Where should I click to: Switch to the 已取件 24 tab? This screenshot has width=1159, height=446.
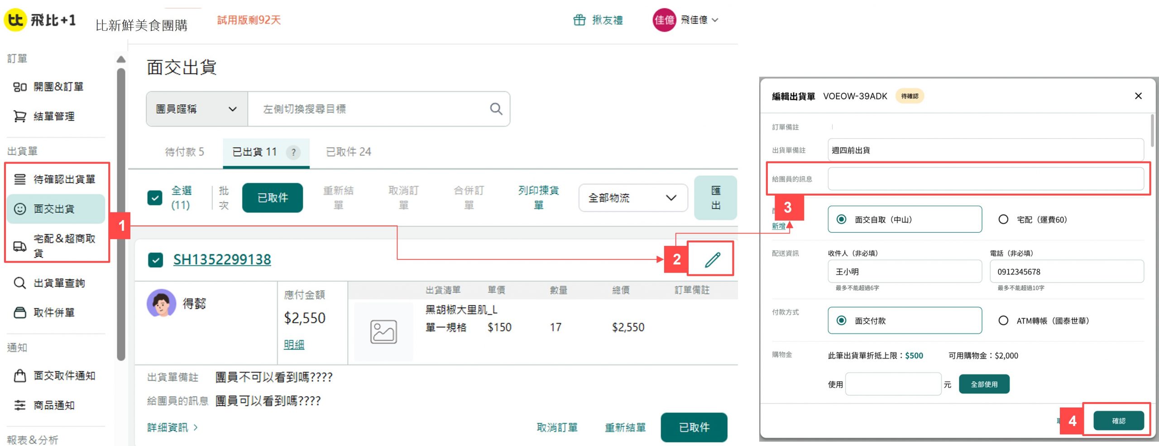pyautogui.click(x=348, y=152)
